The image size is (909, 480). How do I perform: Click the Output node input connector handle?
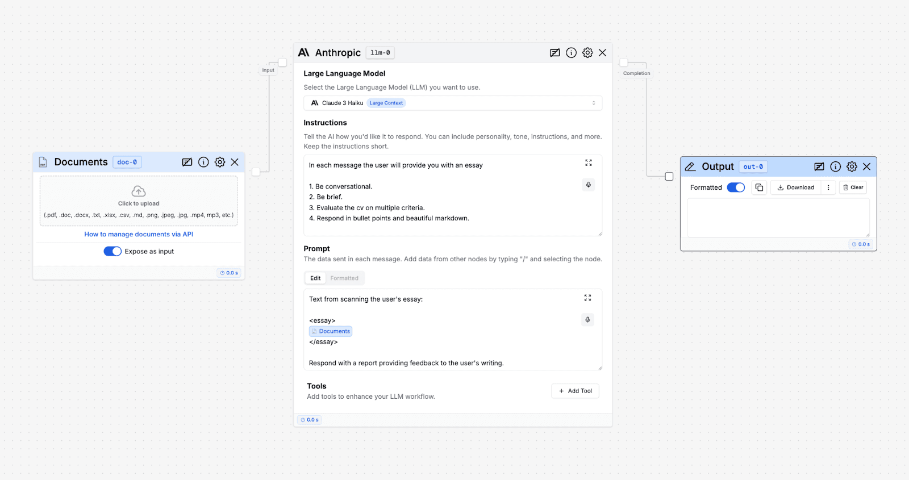pos(669,177)
